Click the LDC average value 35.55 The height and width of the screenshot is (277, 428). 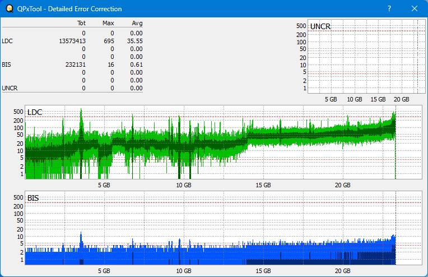(x=135, y=41)
